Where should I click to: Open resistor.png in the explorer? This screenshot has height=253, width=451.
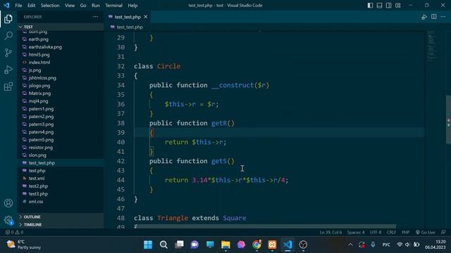click(41, 148)
